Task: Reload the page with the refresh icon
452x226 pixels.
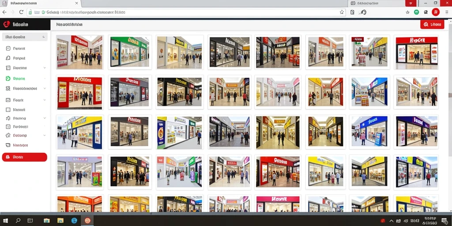Action: (x=21, y=12)
